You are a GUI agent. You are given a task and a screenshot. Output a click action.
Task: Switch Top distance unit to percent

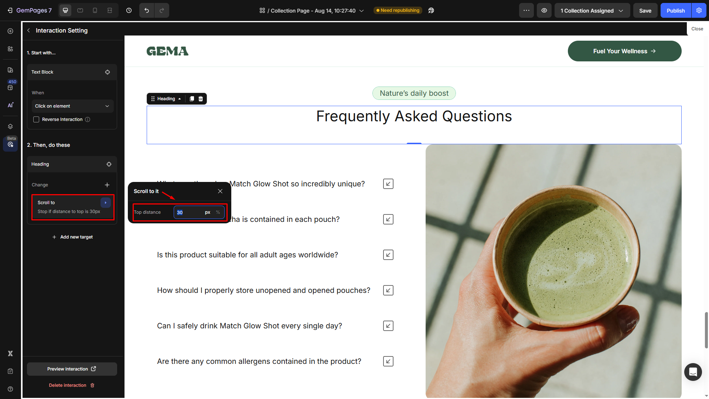[218, 212]
